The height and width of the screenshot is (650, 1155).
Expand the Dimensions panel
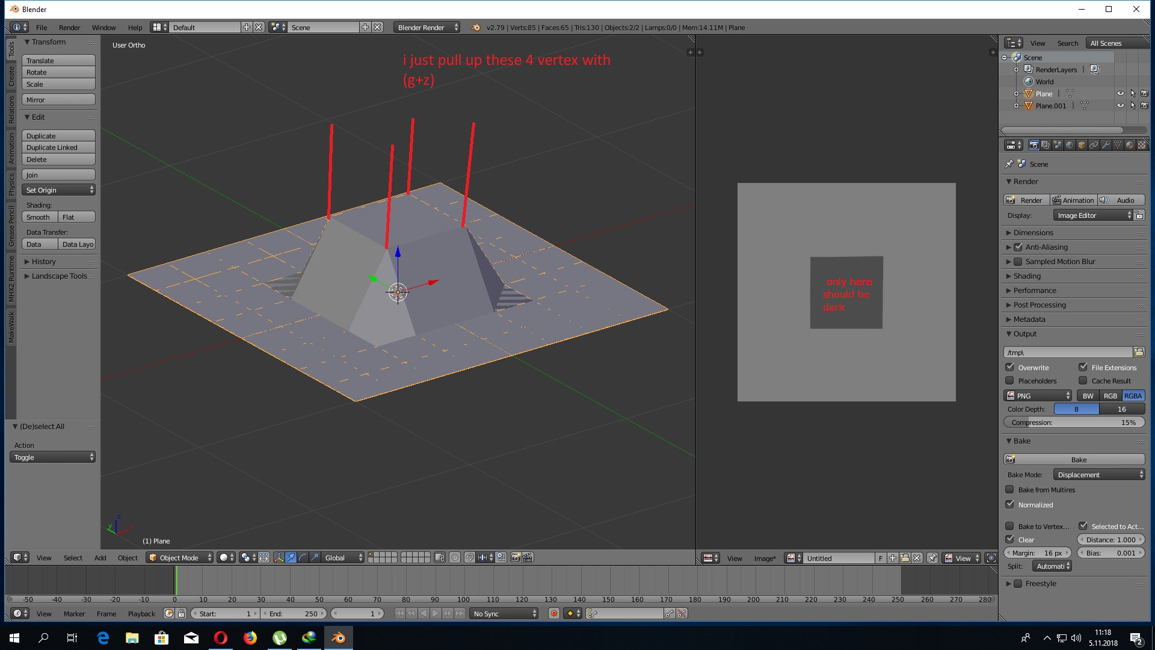point(1033,233)
